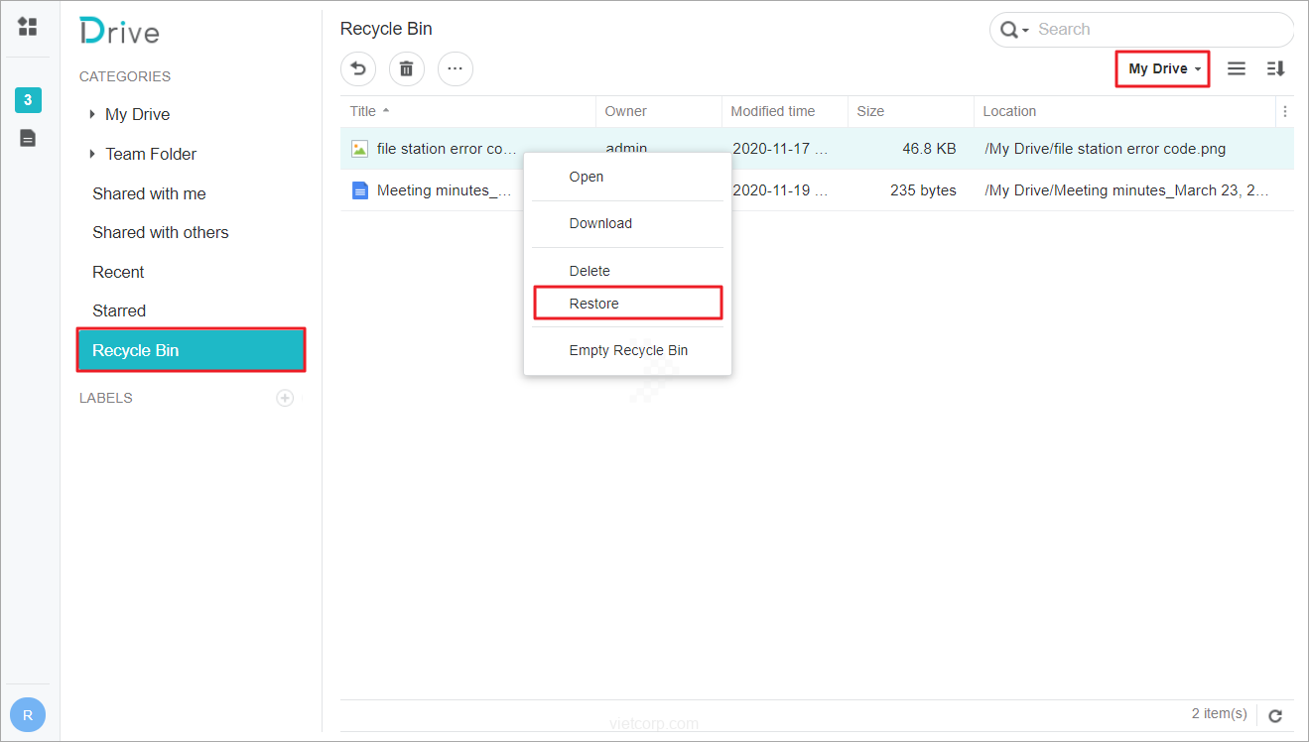Screen dimensions: 1309x742
Task: Switch to list view layout icon
Action: tap(1237, 68)
